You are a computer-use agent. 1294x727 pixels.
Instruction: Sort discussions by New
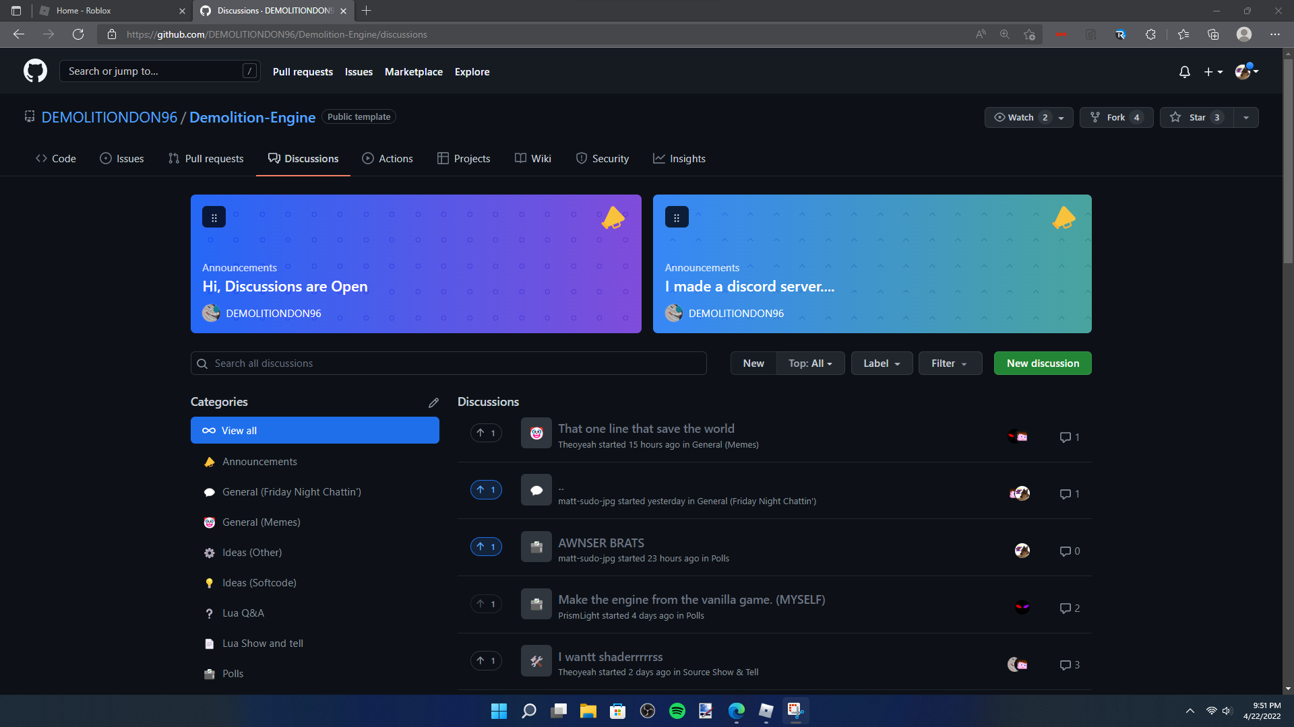[753, 363]
